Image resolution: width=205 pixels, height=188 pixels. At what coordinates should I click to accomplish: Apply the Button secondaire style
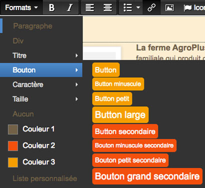coord(125,131)
